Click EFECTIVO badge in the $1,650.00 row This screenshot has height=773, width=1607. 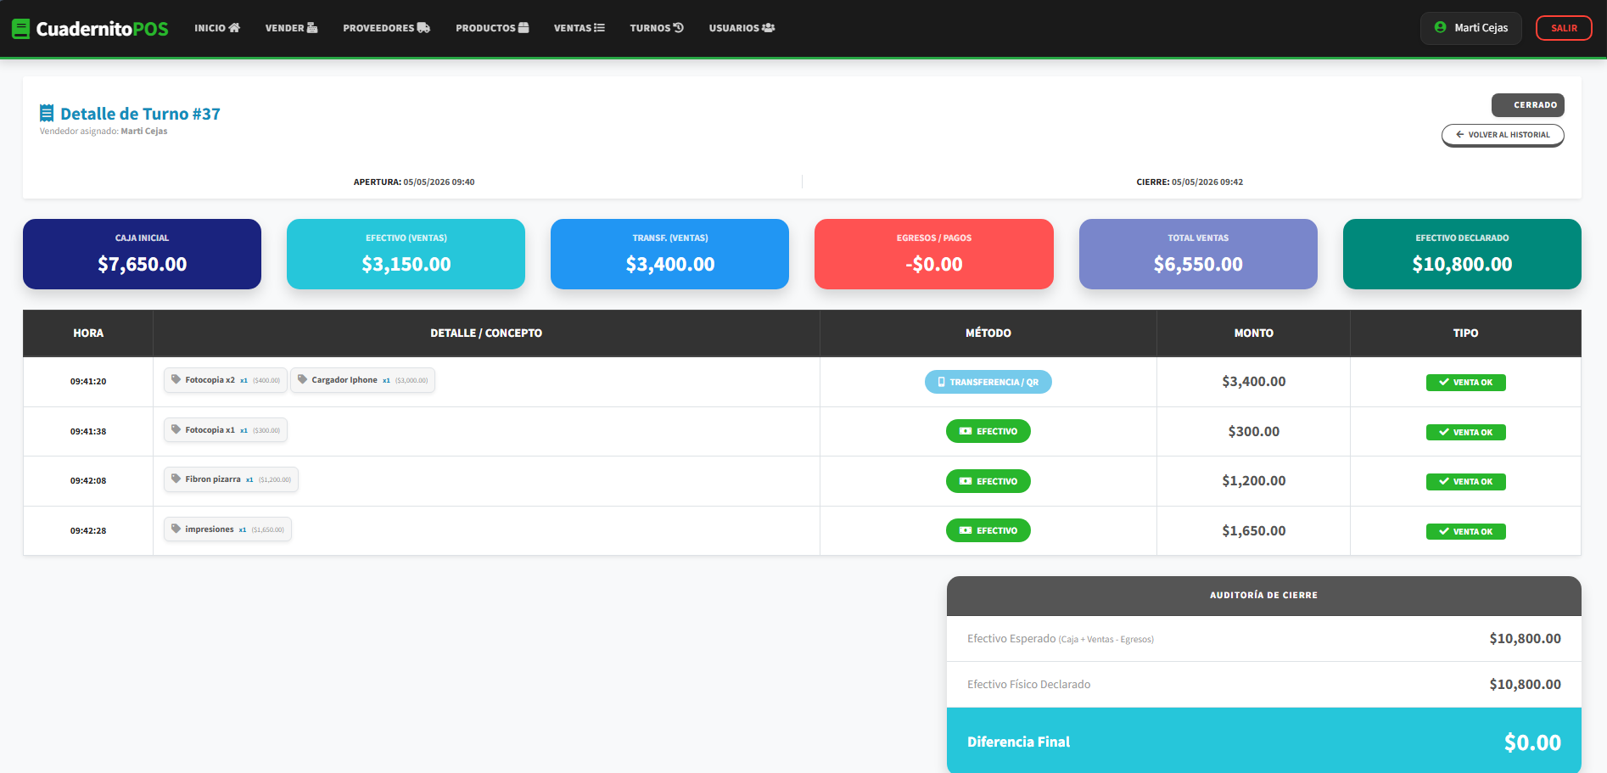tap(988, 530)
